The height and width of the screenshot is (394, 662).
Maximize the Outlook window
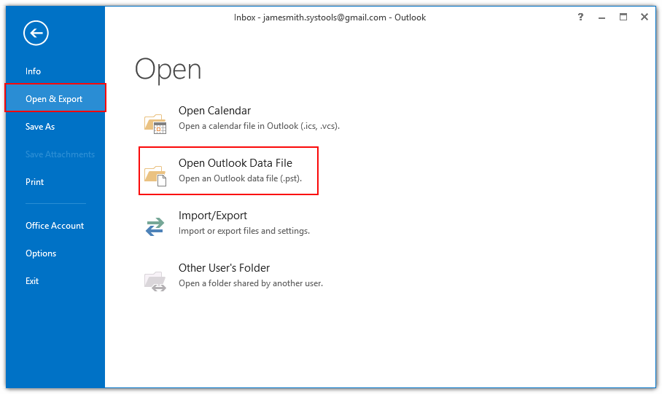click(623, 17)
